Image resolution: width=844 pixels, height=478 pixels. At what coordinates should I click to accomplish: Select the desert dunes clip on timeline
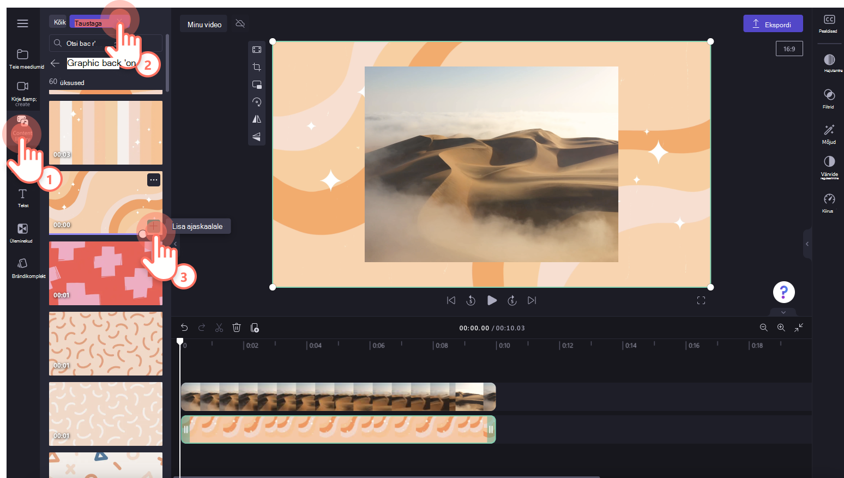pos(338,397)
